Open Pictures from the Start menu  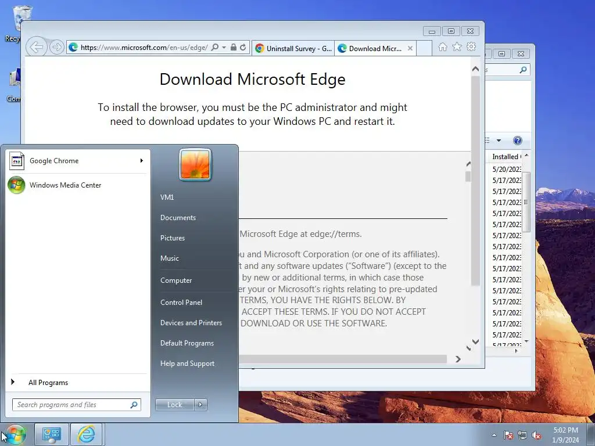[172, 238]
